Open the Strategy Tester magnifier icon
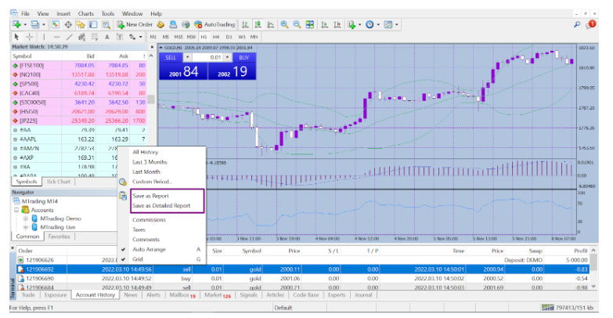 [x=106, y=24]
